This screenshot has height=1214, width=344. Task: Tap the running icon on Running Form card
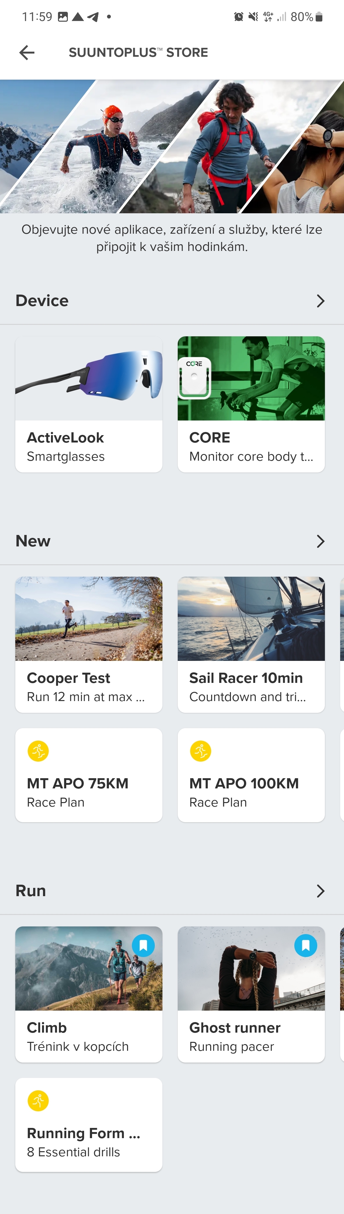point(38,1101)
